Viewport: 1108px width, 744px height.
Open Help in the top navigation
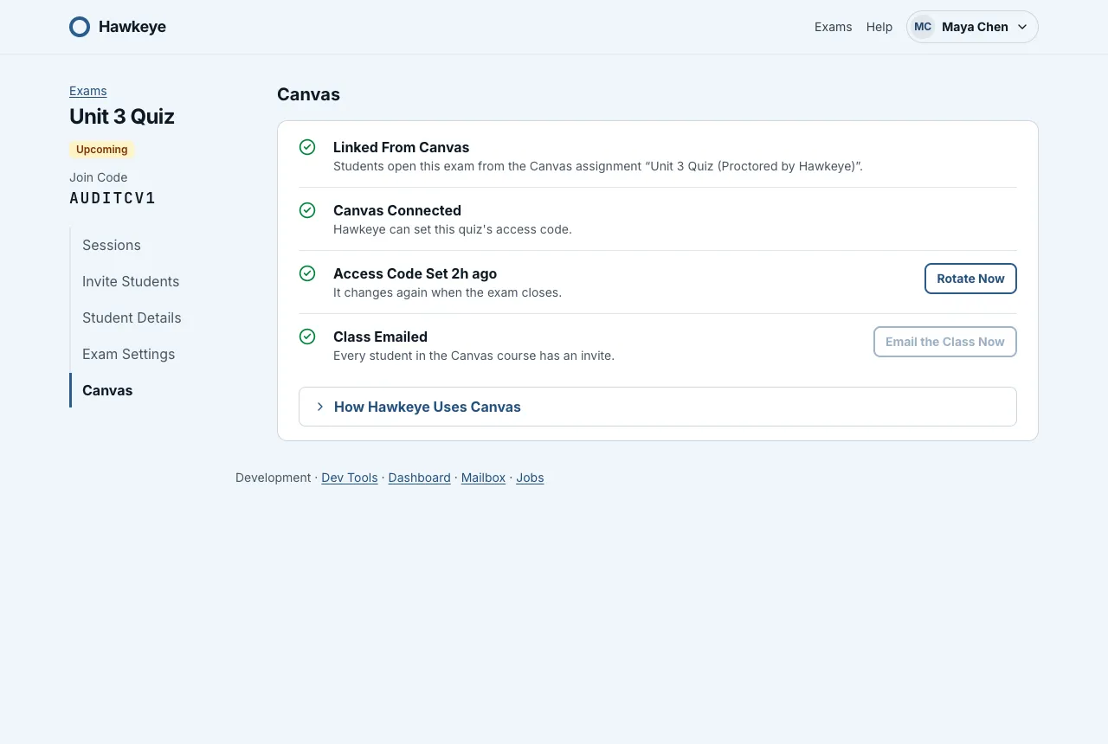879,27
